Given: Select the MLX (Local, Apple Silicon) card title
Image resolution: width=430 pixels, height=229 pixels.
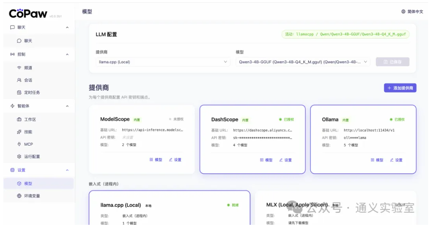Looking at the screenshot, I should [x=297, y=205].
